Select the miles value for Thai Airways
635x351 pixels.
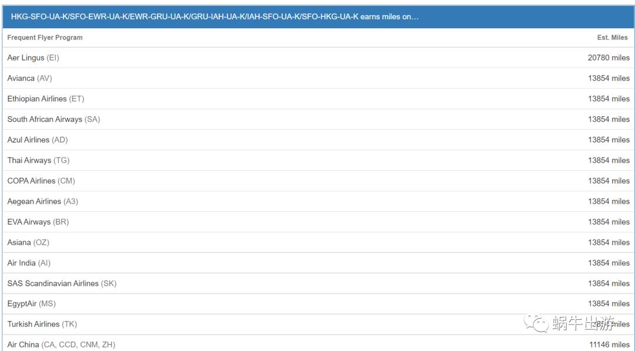click(x=609, y=161)
